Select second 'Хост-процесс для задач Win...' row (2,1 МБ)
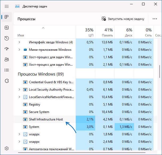This screenshot has width=162, height=155. (x=85, y=65)
